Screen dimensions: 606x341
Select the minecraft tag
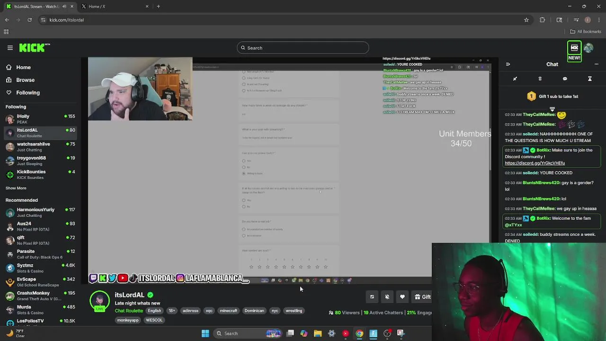[228, 311]
